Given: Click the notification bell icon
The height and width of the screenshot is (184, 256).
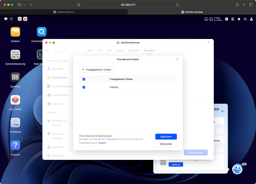Looking at the screenshot, I should [239, 19].
